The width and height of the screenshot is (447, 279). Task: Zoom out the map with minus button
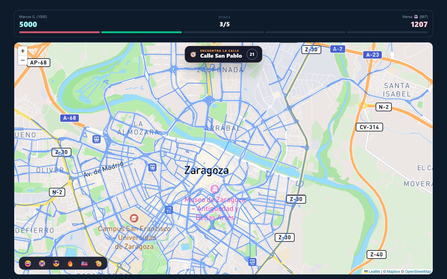(x=23, y=60)
